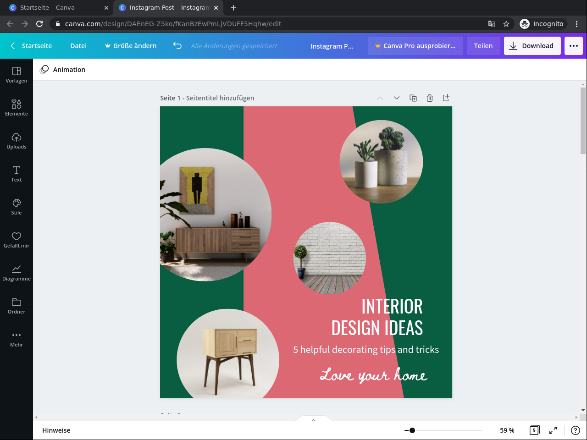587x440 pixels.
Task: Open the page grid view icon
Action: (x=534, y=430)
